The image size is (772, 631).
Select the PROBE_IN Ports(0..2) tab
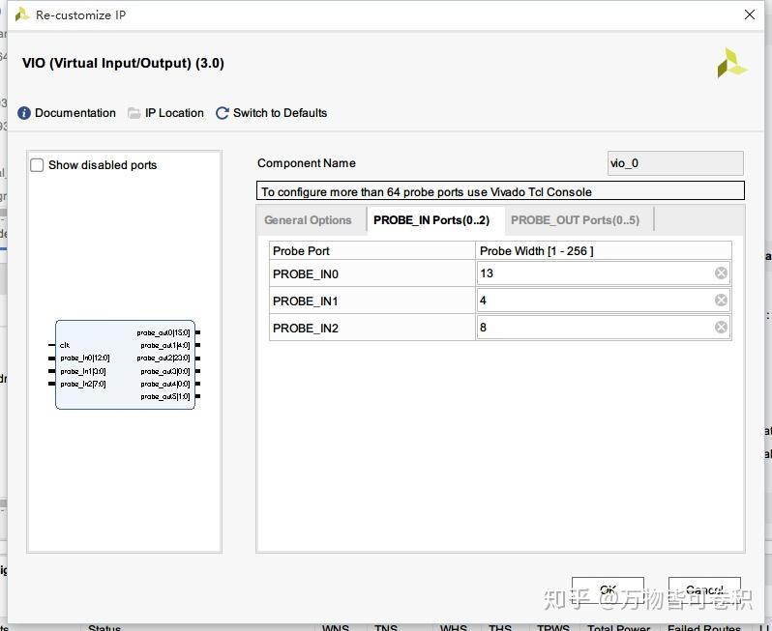(x=431, y=220)
